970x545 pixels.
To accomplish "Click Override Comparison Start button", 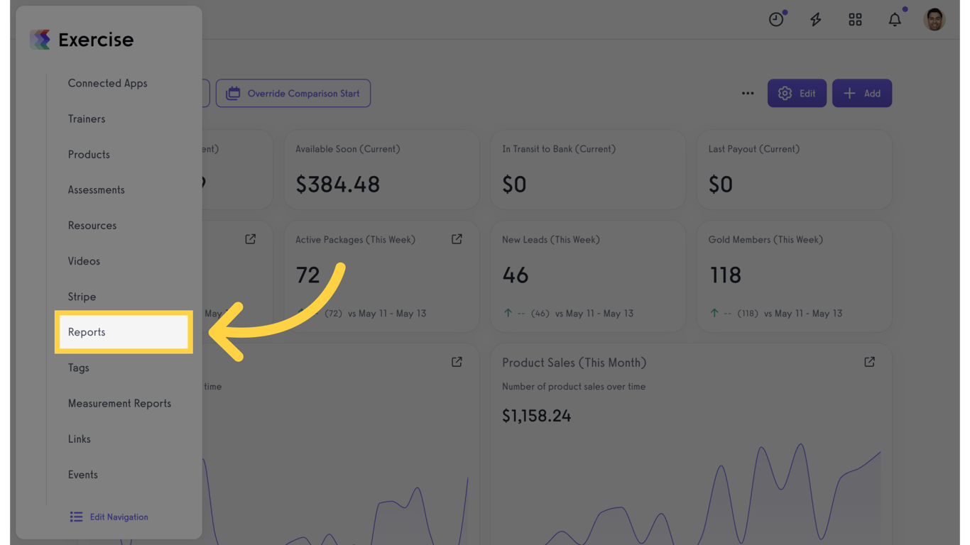I will point(293,93).
